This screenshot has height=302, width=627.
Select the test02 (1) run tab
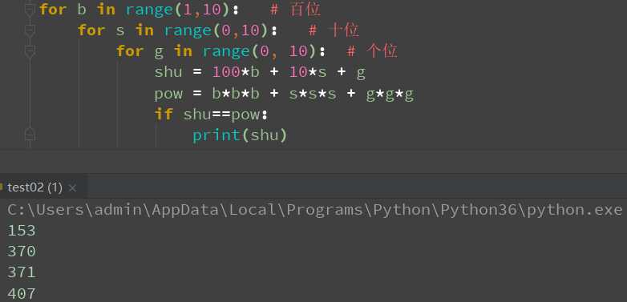pyautogui.click(x=34, y=187)
